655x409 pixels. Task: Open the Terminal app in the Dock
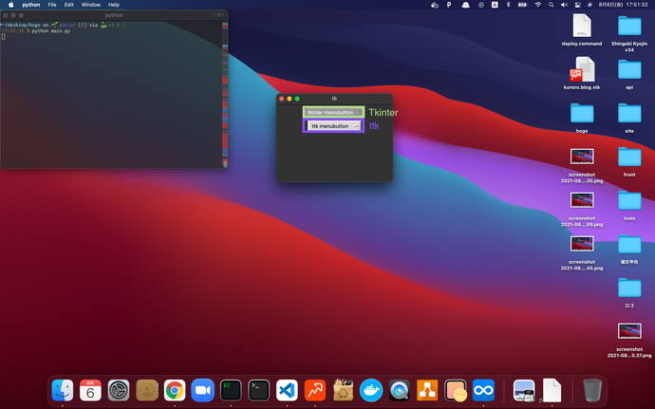[x=258, y=390]
